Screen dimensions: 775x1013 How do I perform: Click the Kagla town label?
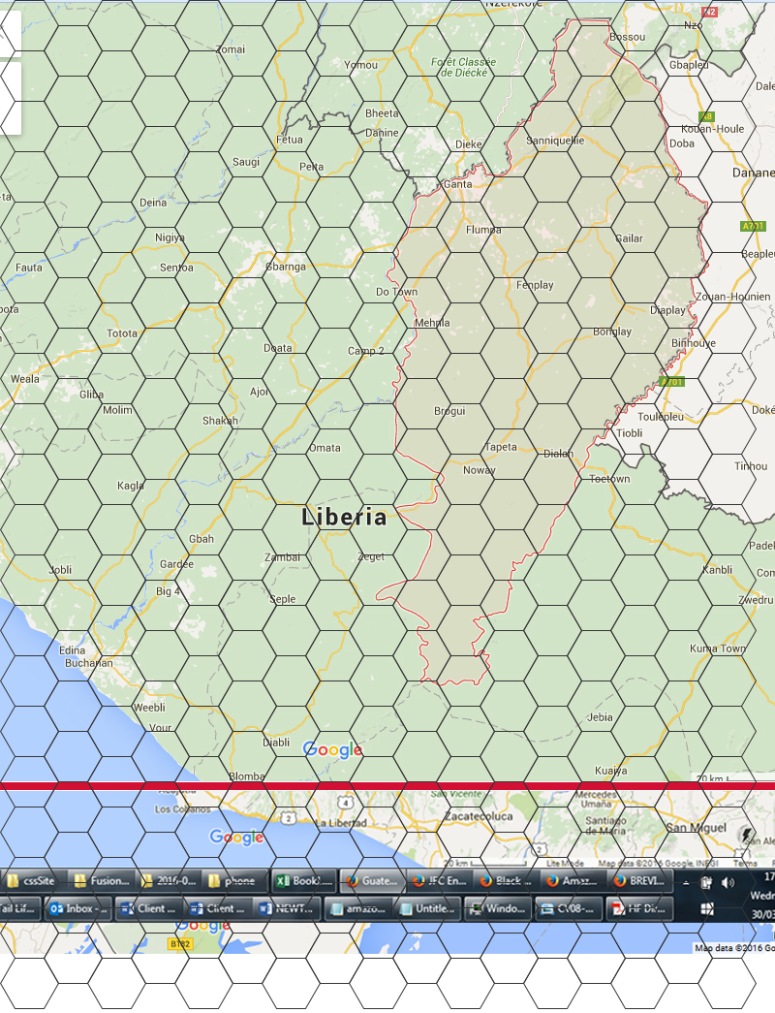[x=131, y=486]
